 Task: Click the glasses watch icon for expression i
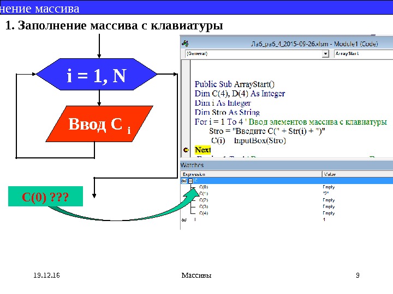pos(184,220)
